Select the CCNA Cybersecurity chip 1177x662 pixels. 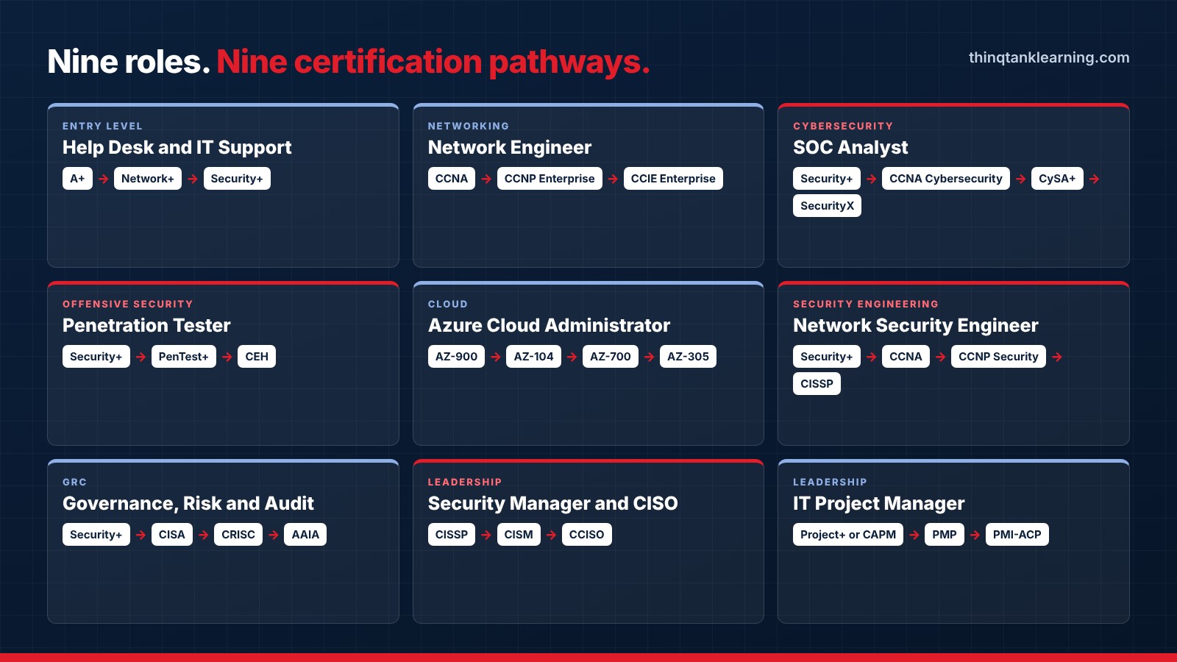pos(946,179)
